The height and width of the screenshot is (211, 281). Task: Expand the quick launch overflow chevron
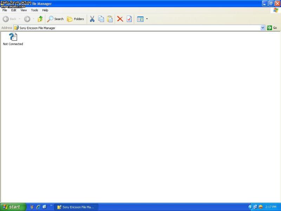51,206
